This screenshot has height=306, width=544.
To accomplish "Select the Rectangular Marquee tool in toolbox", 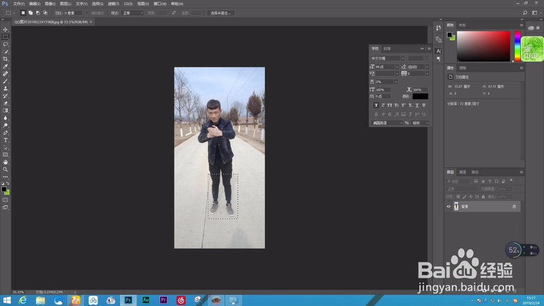I will coord(5,37).
